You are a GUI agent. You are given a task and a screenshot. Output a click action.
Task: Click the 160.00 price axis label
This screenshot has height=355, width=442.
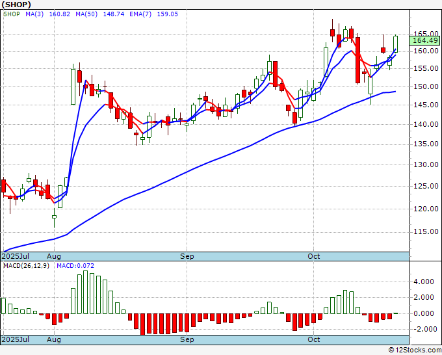click(x=426, y=51)
